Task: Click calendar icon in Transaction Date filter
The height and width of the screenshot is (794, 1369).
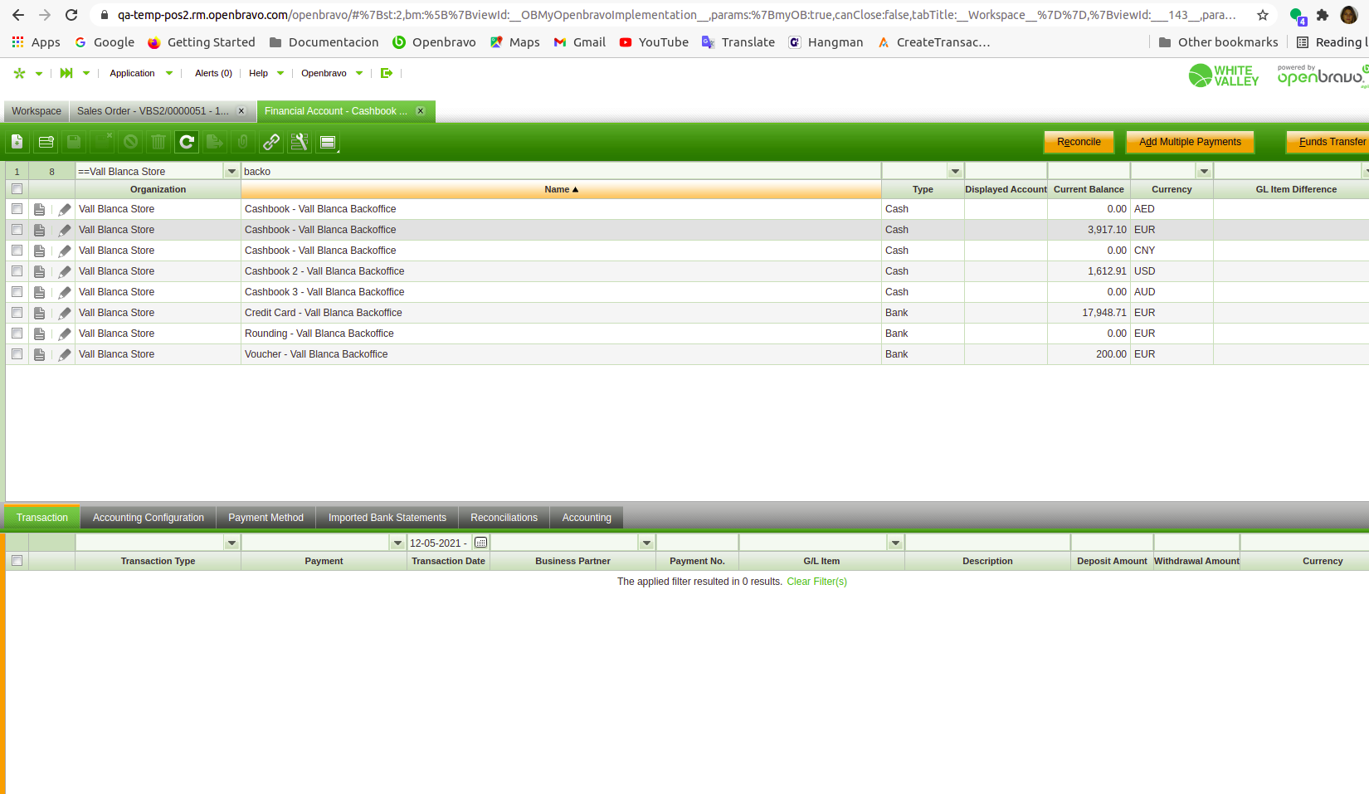Action: (x=480, y=543)
